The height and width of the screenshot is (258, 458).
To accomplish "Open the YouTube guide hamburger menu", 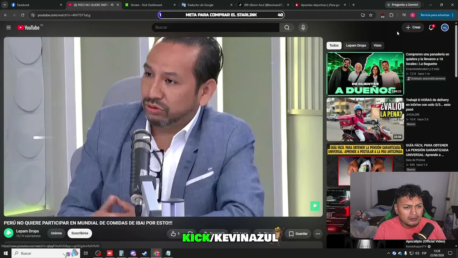I will (x=9, y=28).
